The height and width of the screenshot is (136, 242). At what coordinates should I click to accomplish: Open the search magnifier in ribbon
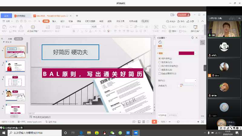pyautogui.click(x=143, y=21)
